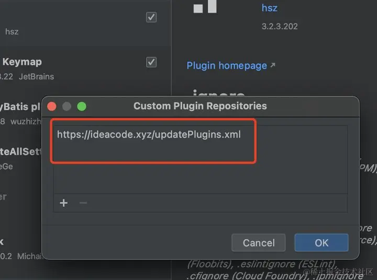Click the green zoom window button
Viewport: 377px width, 280px height.
tap(82, 106)
